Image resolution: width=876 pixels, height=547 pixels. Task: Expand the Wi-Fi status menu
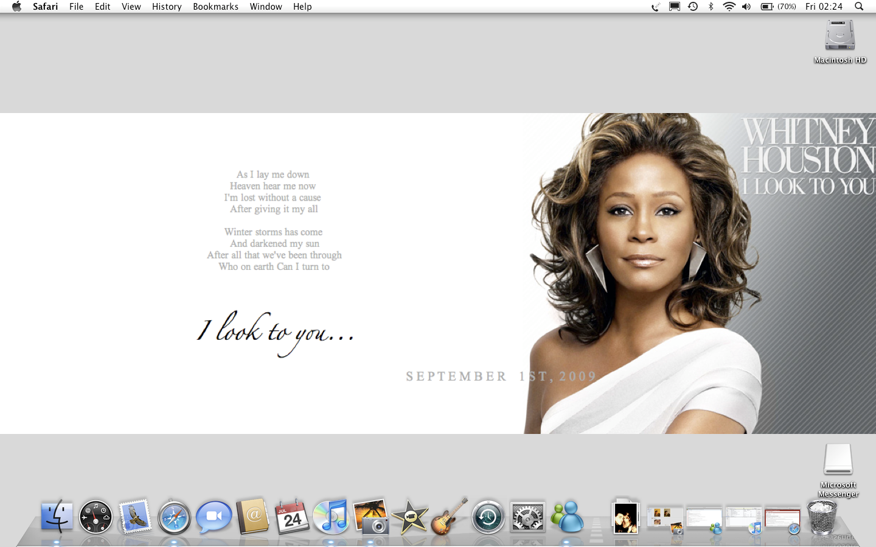pyautogui.click(x=729, y=7)
